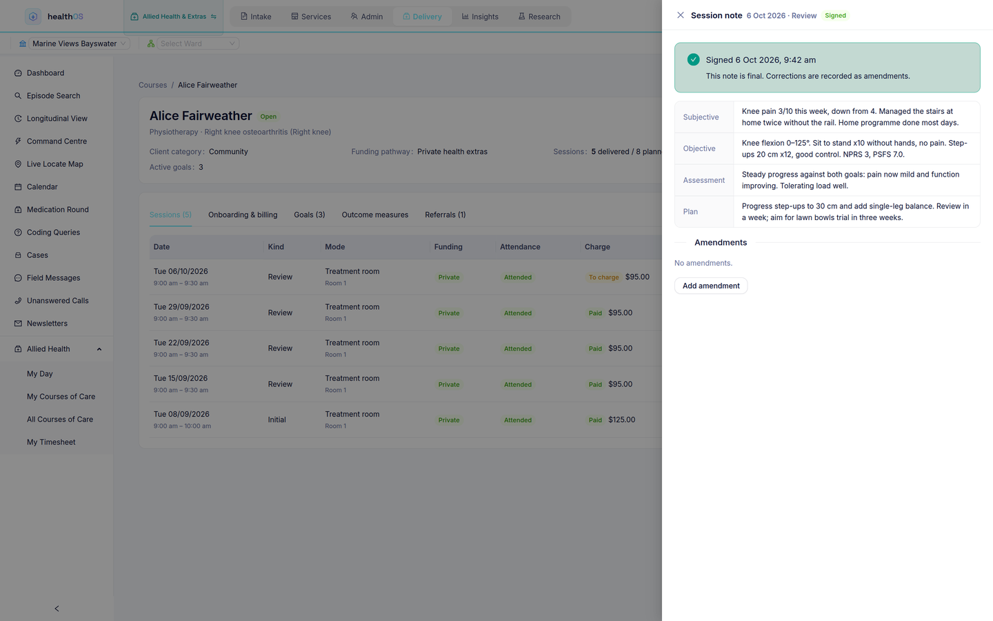Click the Coding Queries icon
993x621 pixels.
click(x=18, y=233)
